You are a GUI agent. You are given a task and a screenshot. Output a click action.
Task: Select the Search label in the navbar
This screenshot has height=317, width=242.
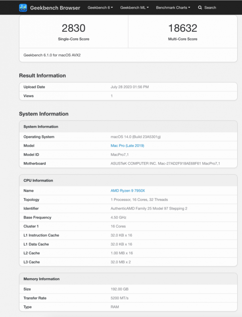point(210,8)
